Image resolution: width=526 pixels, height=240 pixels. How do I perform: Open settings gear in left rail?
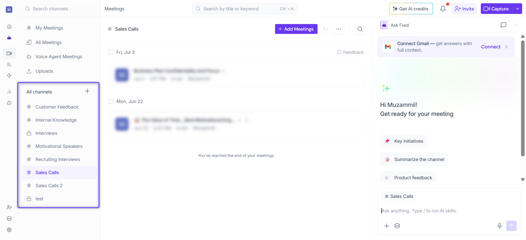(x=9, y=230)
